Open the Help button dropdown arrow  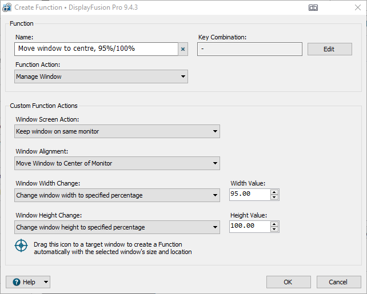click(45, 282)
